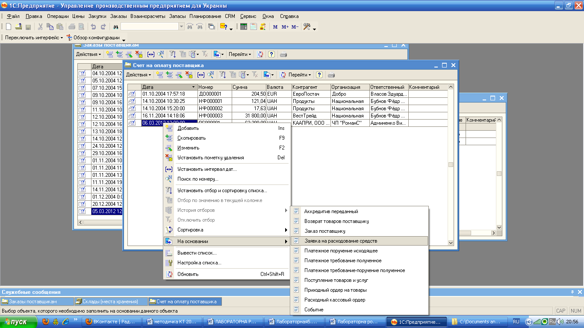Click deletion mark icon in Счет на оплату поставщика toolbar
584x328 pixels.
[189, 75]
